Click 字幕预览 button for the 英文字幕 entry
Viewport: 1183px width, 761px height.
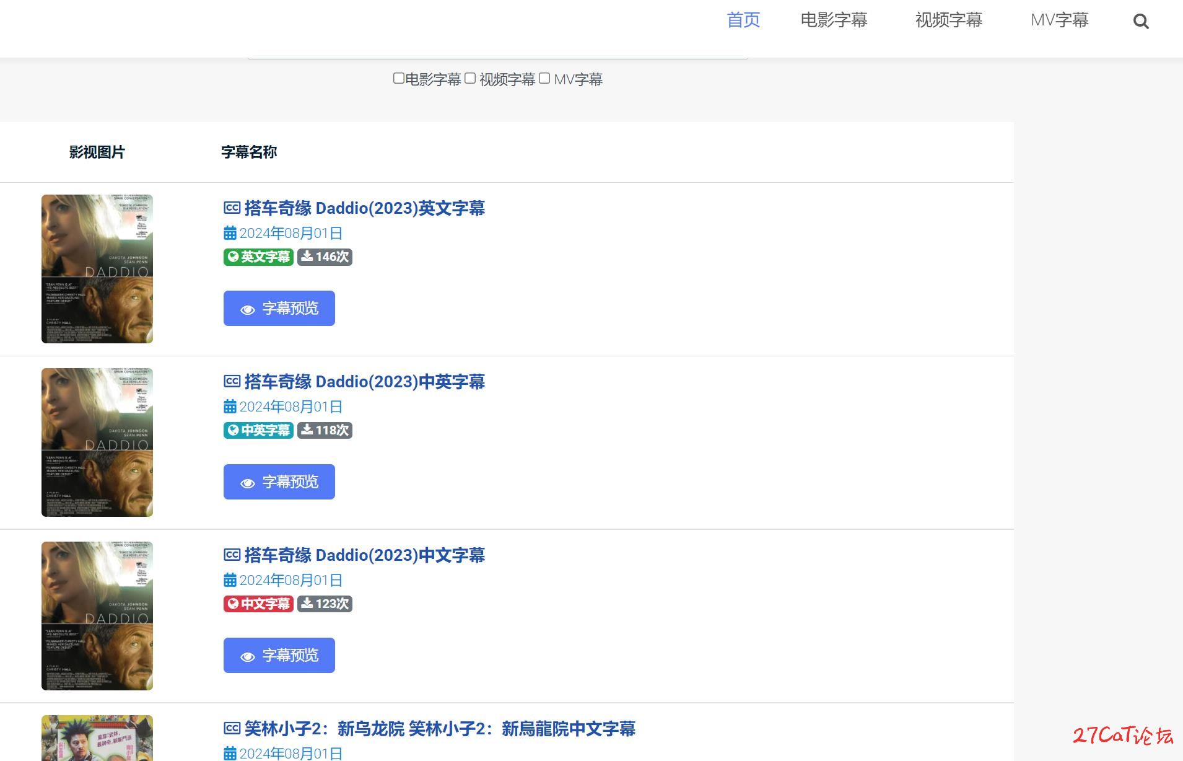279,308
